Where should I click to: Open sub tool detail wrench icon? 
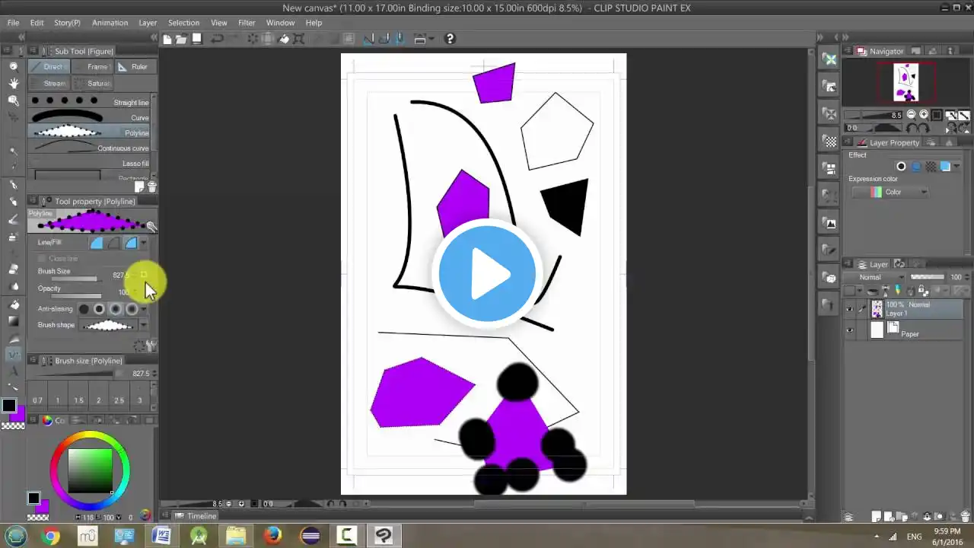click(151, 226)
